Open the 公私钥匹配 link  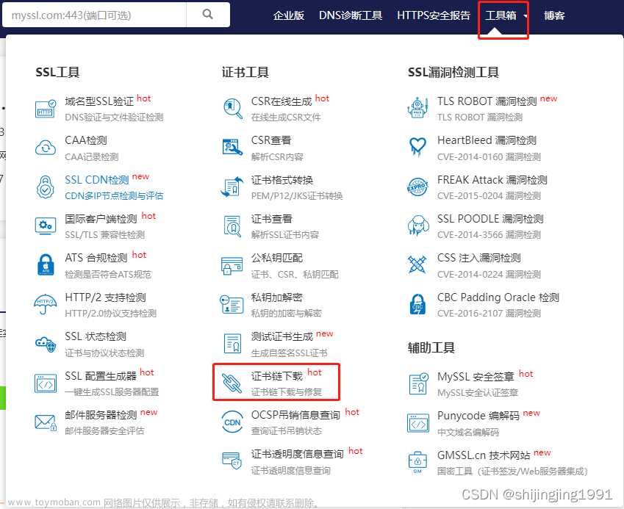(x=277, y=258)
